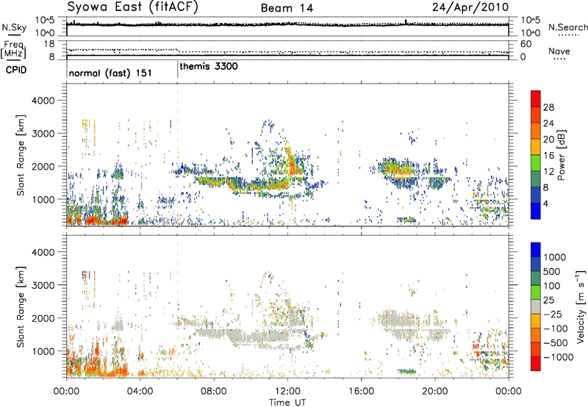Click the "16" value on the power colorbar
This screenshot has width=588, height=407.
coord(548,156)
